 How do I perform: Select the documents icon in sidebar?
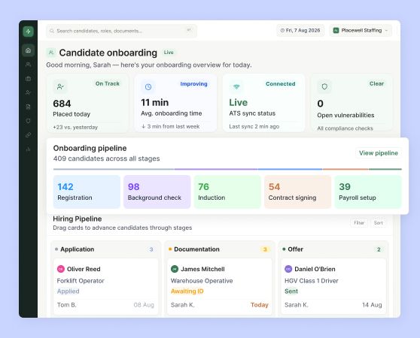(x=28, y=107)
